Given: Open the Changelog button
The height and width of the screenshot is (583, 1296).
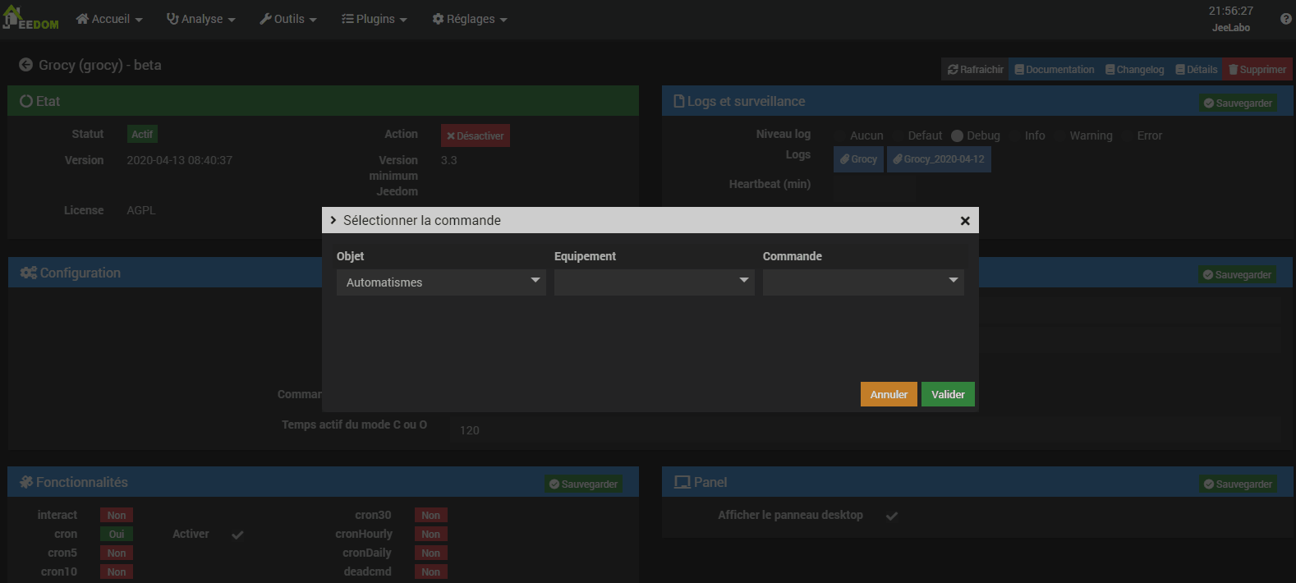Looking at the screenshot, I should tap(1134, 70).
